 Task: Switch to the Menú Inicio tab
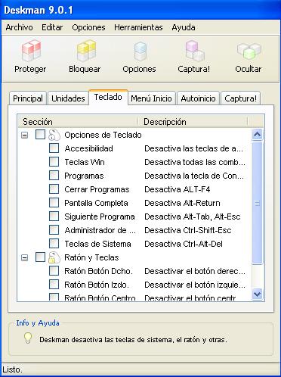[151, 98]
